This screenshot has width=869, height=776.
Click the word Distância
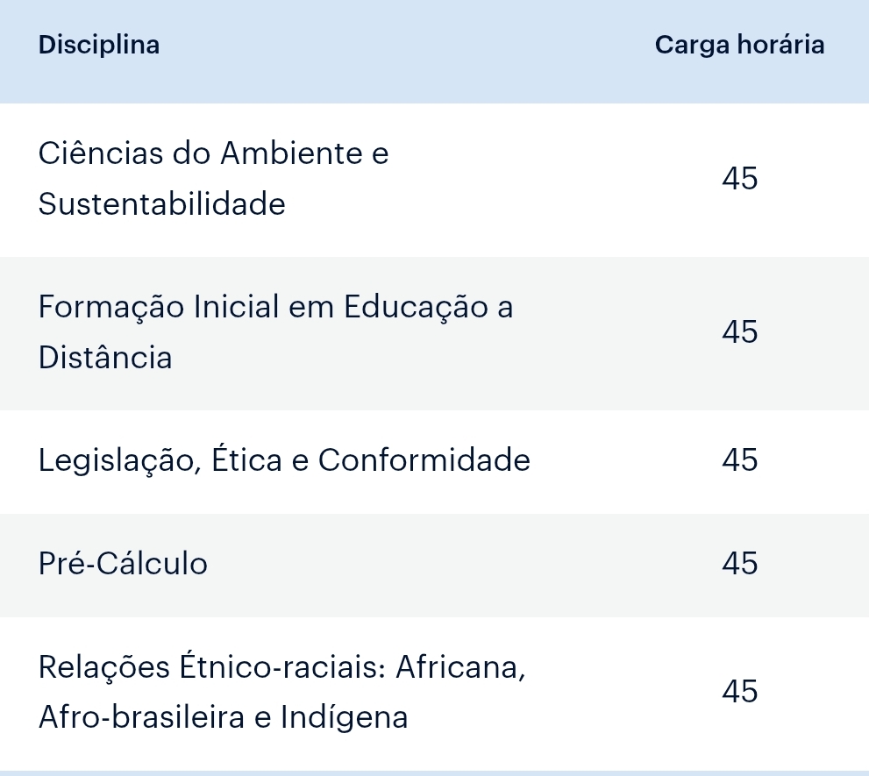[x=105, y=358]
